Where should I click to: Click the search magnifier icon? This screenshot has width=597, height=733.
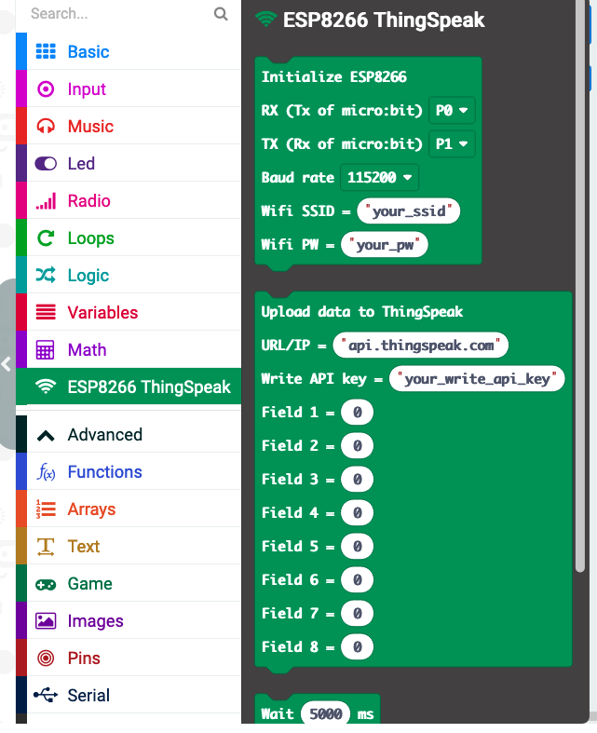pos(221,14)
